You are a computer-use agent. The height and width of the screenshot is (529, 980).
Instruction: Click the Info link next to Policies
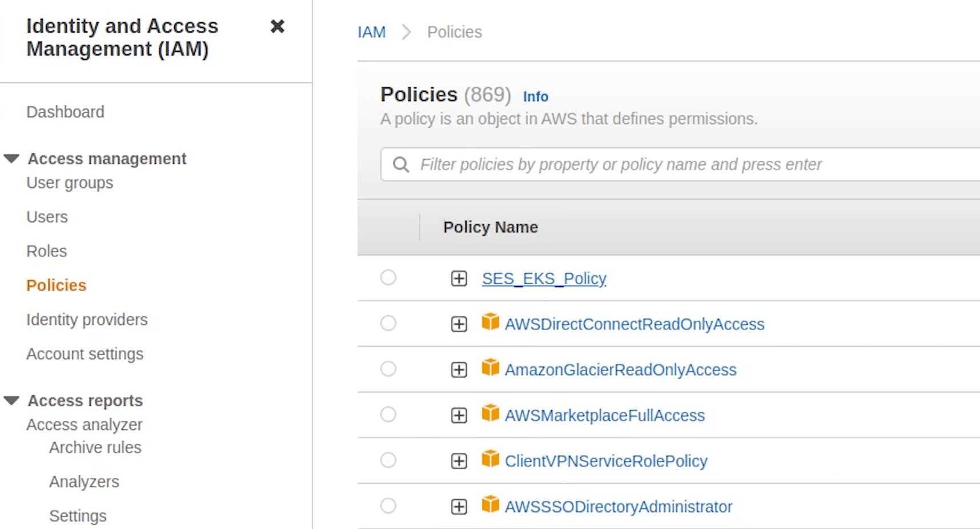click(535, 97)
